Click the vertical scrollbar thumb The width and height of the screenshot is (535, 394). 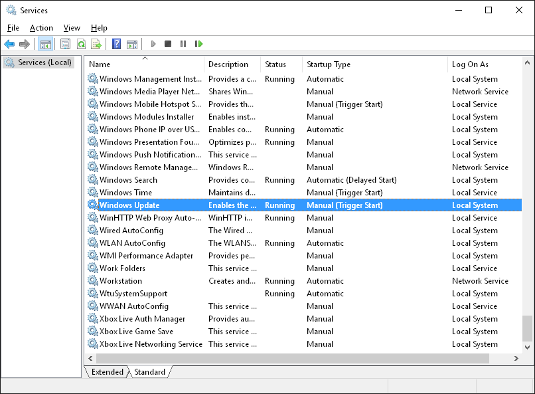click(x=527, y=328)
